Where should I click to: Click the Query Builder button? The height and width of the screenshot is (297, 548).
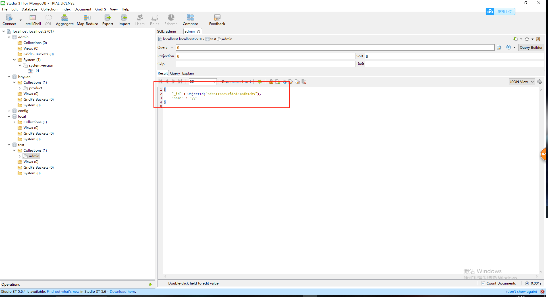(531, 47)
